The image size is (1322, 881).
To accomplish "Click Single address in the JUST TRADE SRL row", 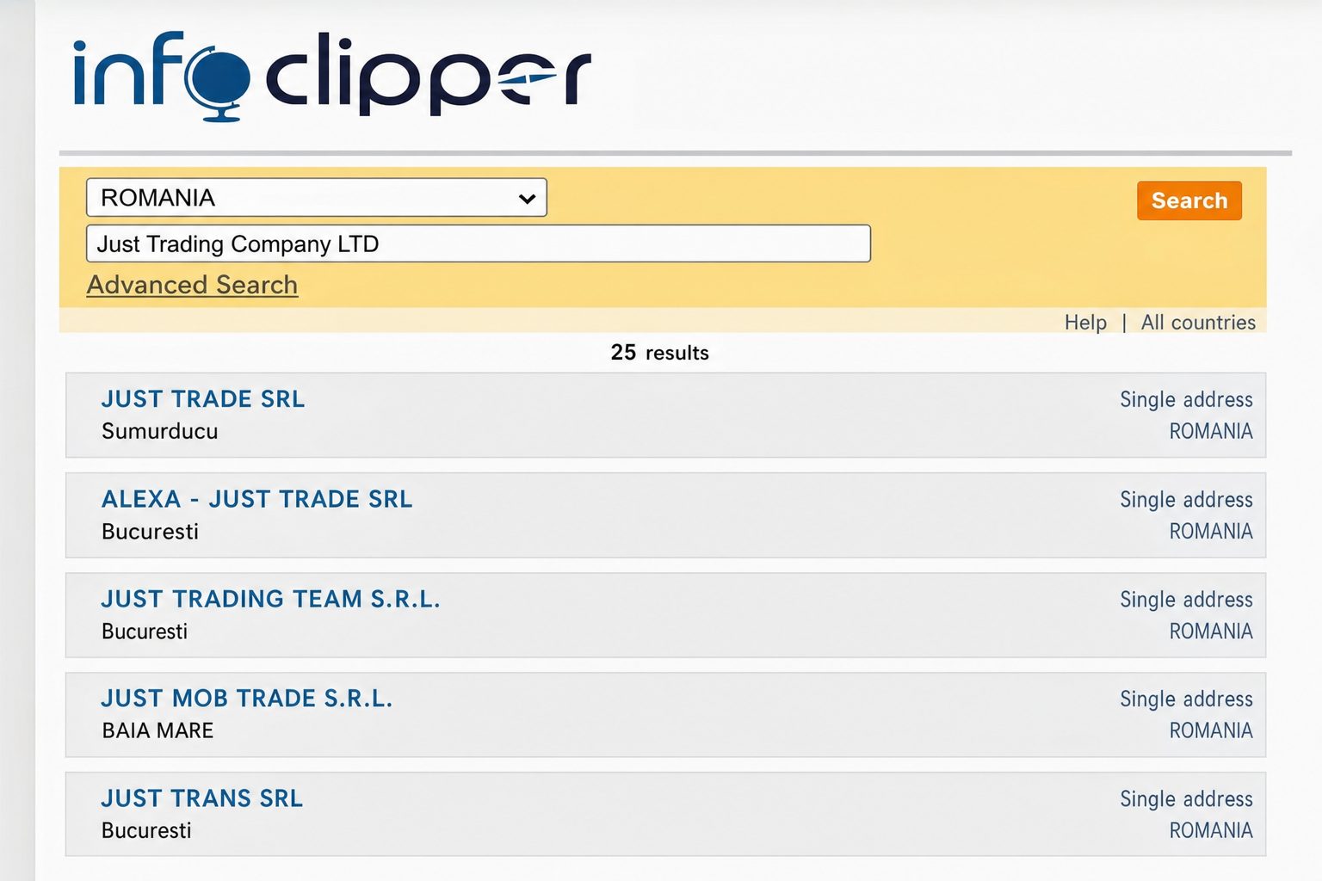I will pyautogui.click(x=1186, y=400).
